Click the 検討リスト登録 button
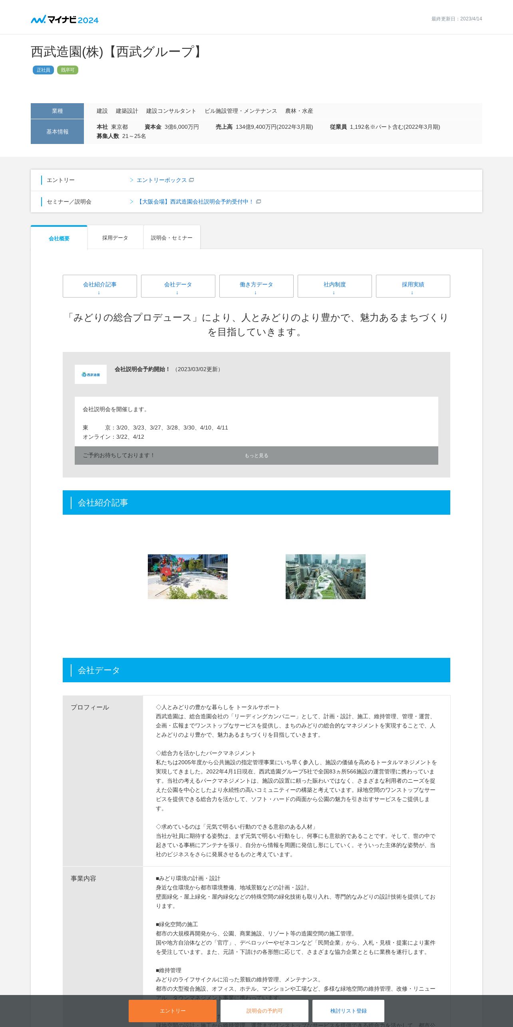Screen dimensions: 513x1027 (x=348, y=1011)
